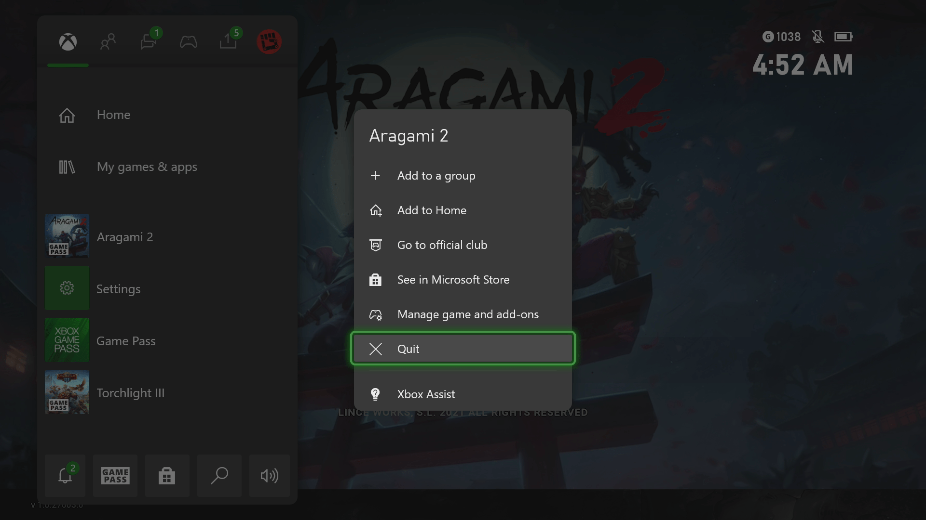Open the notifications bell

tap(65, 476)
